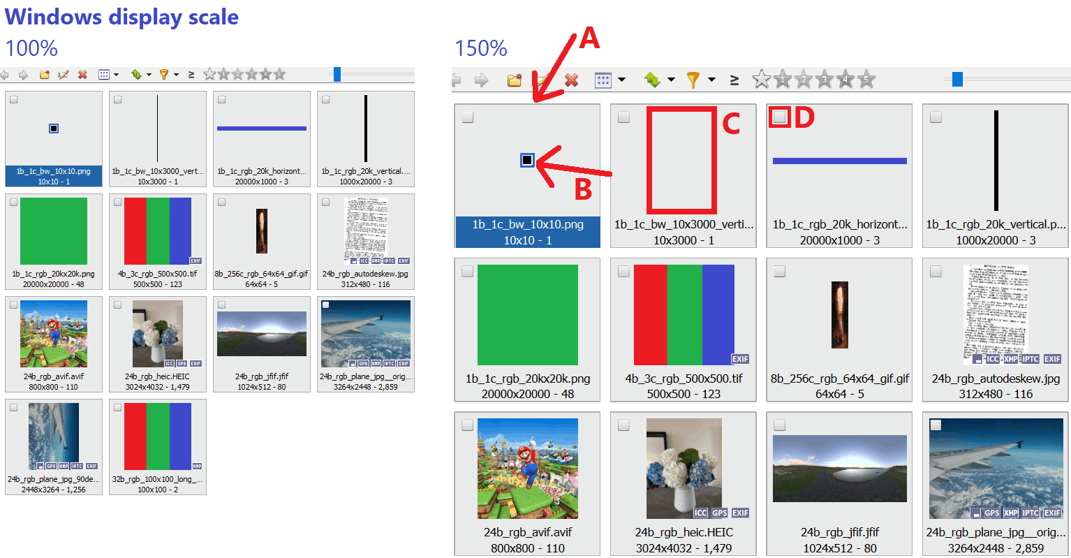Viewport: 1071px width, 558px height.
Task: Open the filter dropdown arrow in the 150% toolbar
Action: point(711,80)
